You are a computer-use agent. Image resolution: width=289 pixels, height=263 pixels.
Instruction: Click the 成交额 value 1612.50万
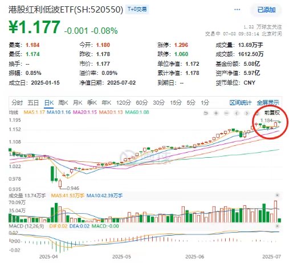[251, 54]
